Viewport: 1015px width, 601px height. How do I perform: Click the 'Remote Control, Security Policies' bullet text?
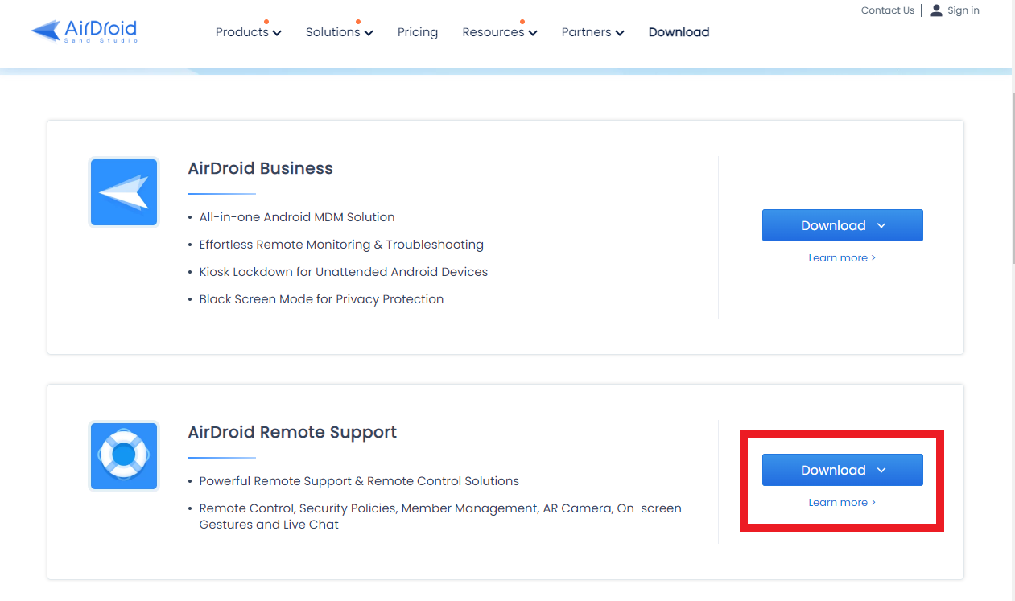pyautogui.click(x=440, y=517)
